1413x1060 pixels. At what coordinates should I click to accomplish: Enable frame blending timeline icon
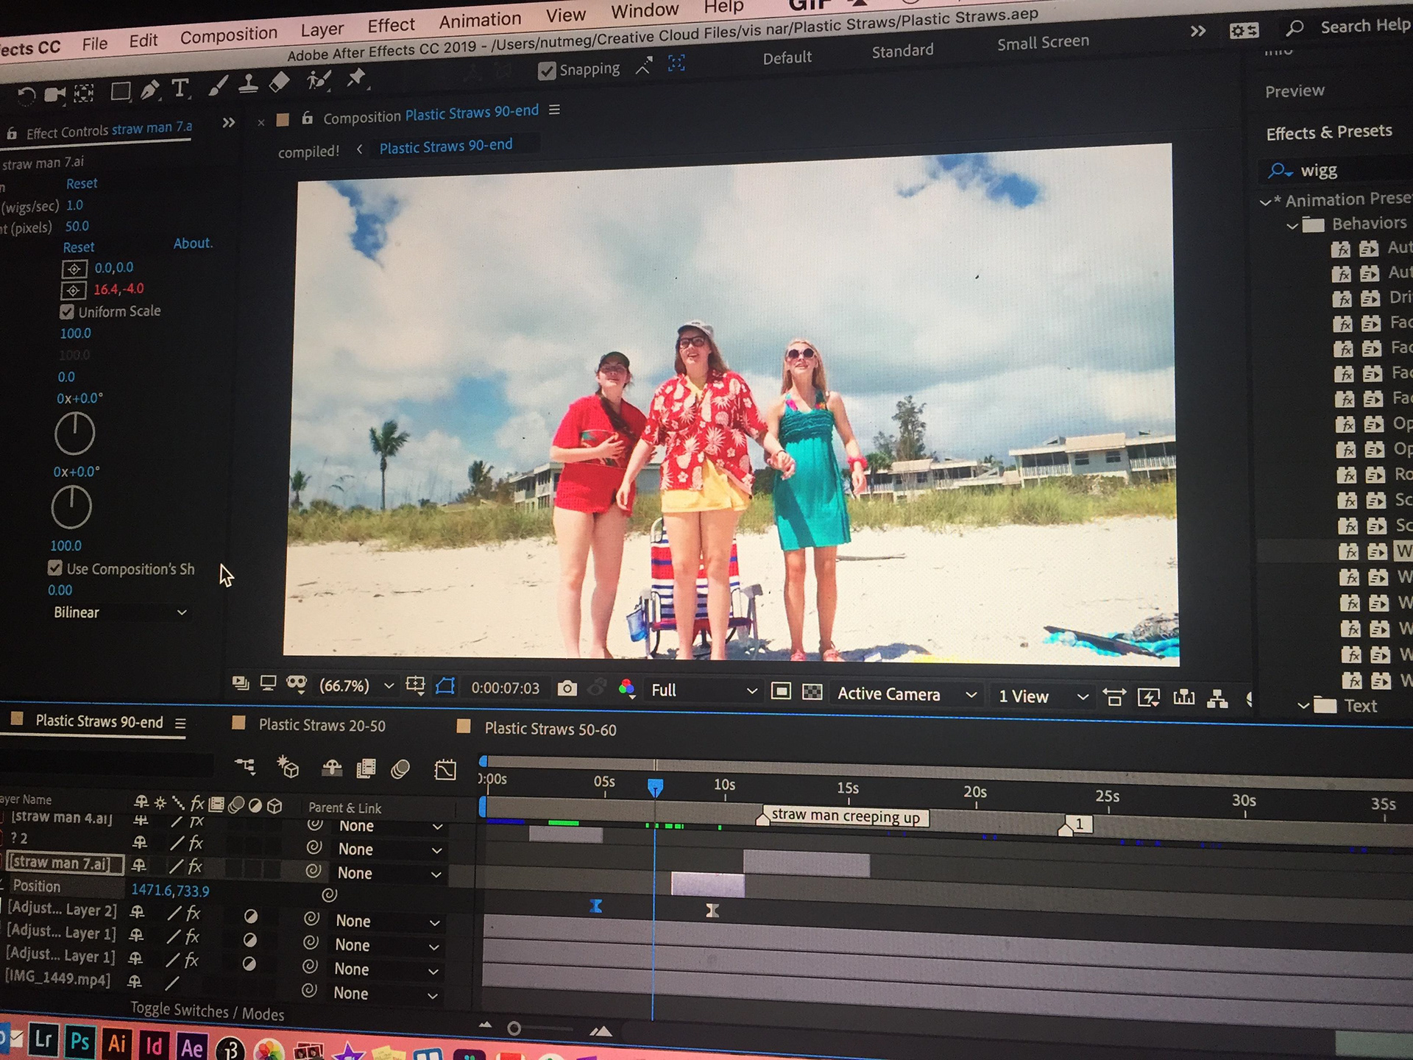[x=366, y=769]
